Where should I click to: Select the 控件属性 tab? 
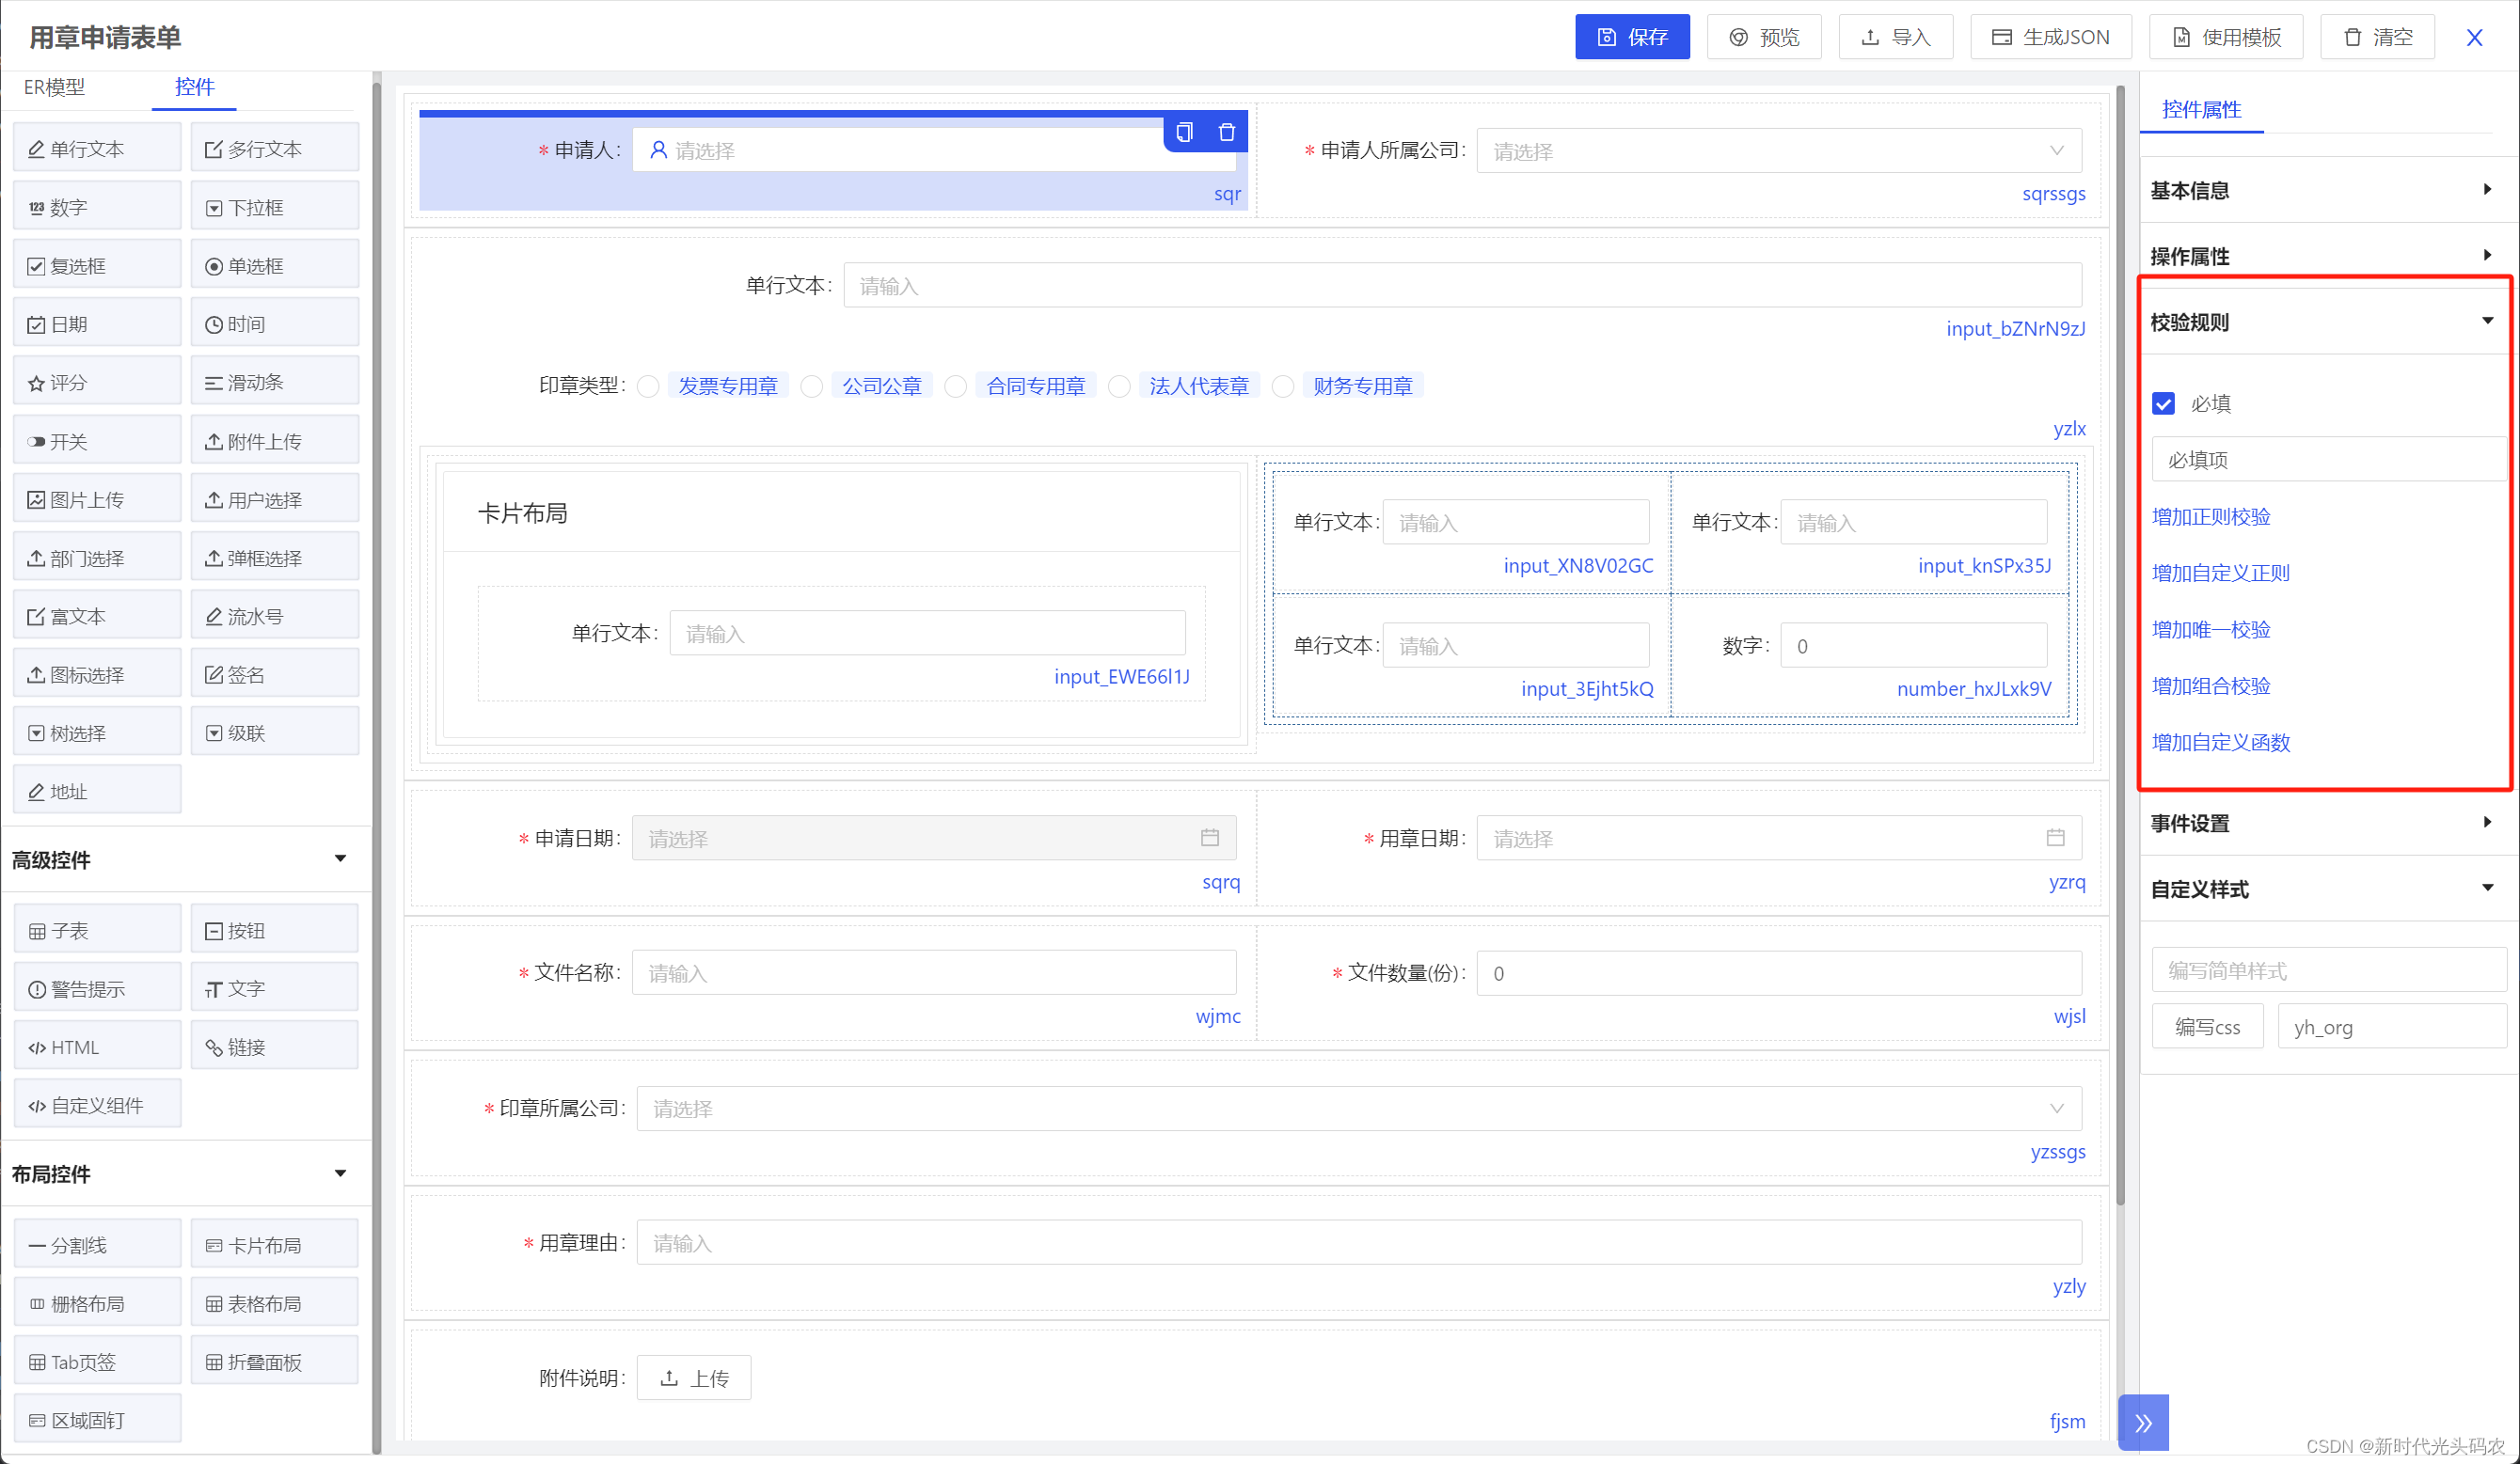2201,110
